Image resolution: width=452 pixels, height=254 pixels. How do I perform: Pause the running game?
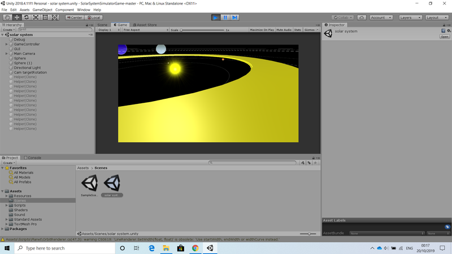click(x=225, y=17)
